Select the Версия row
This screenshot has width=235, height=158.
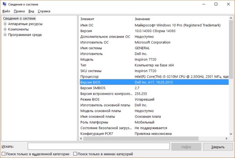pos(154,31)
